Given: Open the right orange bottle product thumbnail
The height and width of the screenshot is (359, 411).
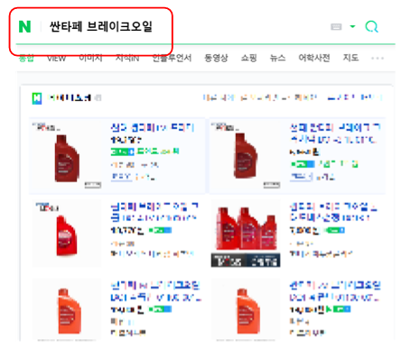Looking at the screenshot, I should click(x=246, y=310).
